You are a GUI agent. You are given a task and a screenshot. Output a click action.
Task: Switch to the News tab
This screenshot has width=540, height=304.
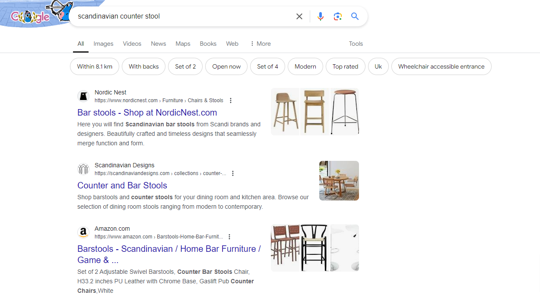click(x=159, y=44)
